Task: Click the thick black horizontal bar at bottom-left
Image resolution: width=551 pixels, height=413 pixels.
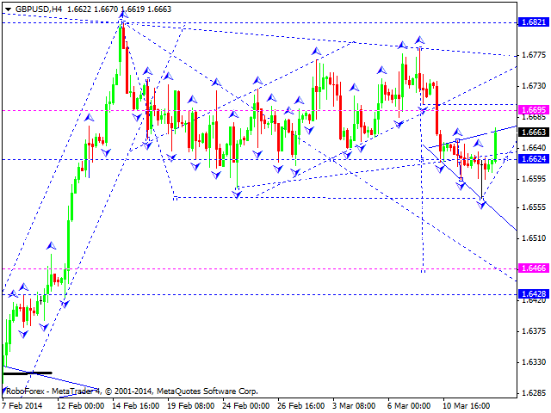Action: tap(28, 373)
